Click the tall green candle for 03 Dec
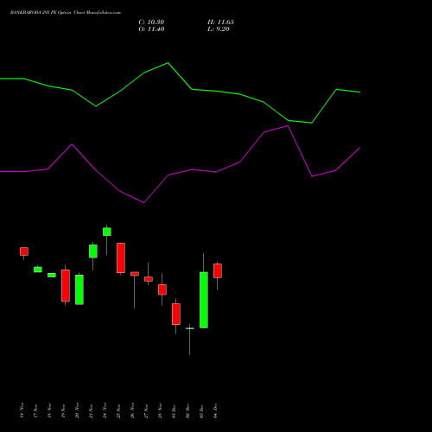This screenshot has height=432, width=432. (x=204, y=300)
